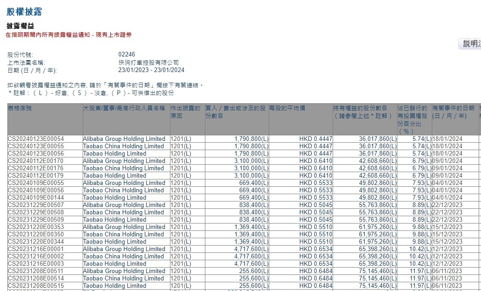Click HKD 0.4447 price in row CS20240123E00056
Screen dimensions: 481x291
[316, 154]
